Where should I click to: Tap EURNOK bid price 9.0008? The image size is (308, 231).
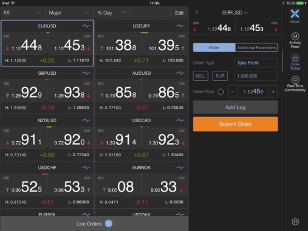118,185
